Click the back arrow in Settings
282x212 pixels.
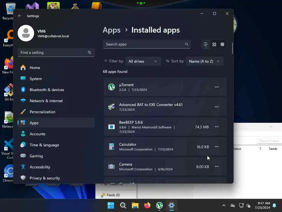click(x=20, y=16)
